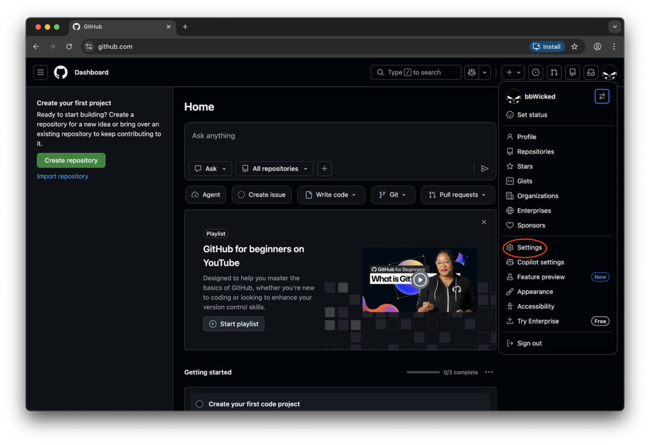Open Organizations from user menu
650x445 pixels.
coord(557,196)
